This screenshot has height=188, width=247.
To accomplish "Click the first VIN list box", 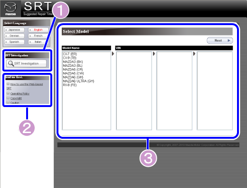I will pyautogui.click(x=134, y=91).
